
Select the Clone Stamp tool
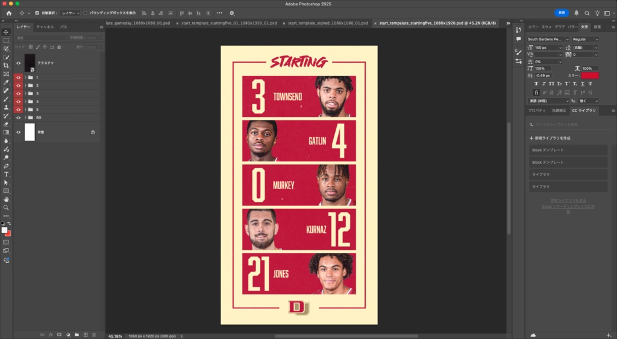[x=6, y=107]
